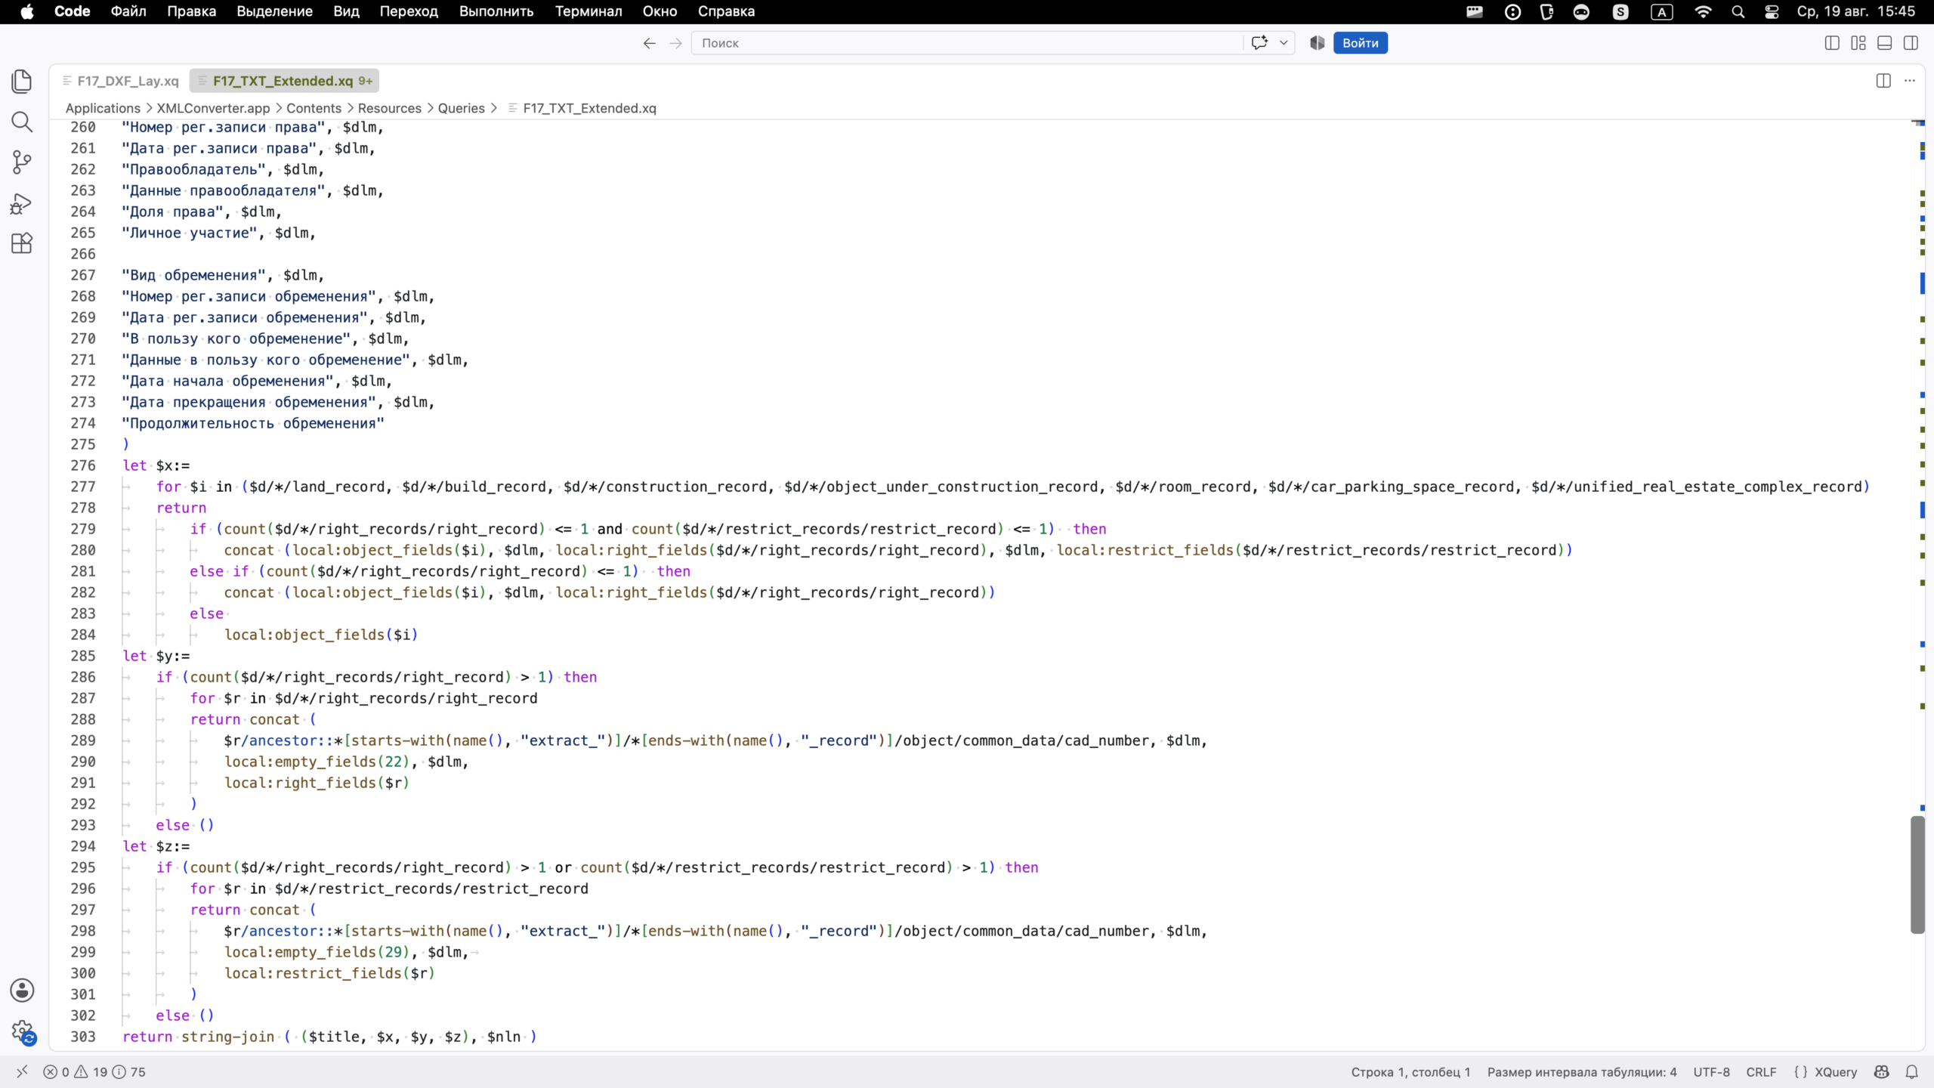Toggle the bottom panel
This screenshot has width=1934, height=1088.
(1885, 43)
